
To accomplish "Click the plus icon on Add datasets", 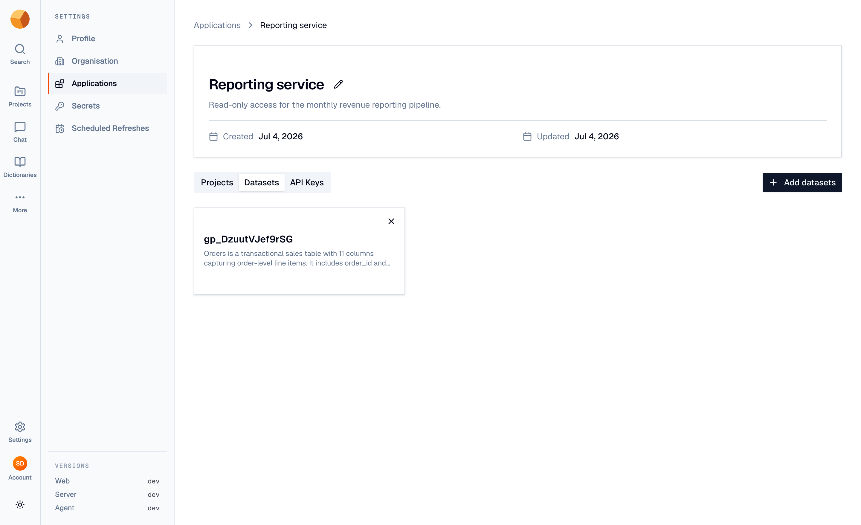I will tap(773, 182).
